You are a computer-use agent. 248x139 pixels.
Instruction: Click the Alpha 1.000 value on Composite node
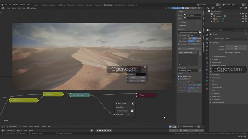137,78
